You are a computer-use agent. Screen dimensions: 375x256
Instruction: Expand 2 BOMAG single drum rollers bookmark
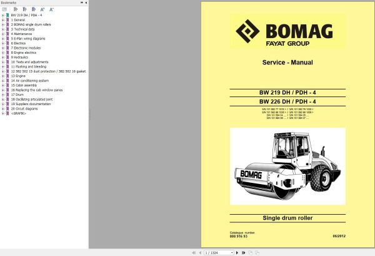3,24
